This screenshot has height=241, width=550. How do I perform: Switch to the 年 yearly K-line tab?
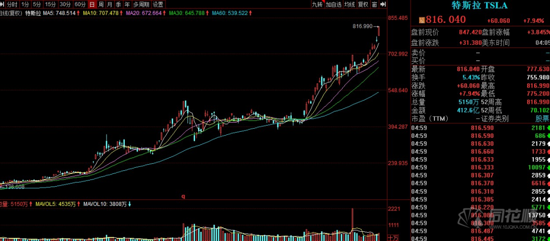click(x=127, y=5)
